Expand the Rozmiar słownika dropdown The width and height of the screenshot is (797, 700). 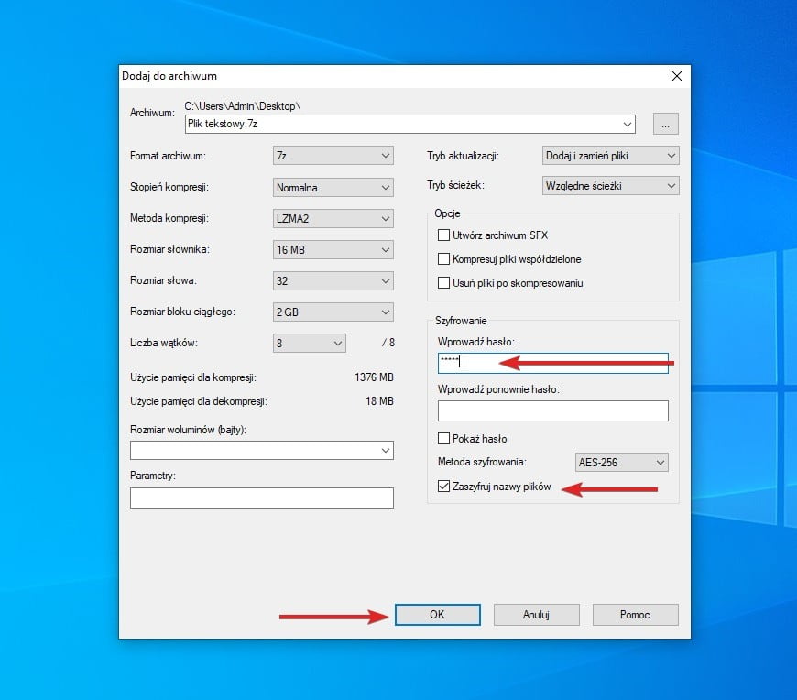coord(333,250)
